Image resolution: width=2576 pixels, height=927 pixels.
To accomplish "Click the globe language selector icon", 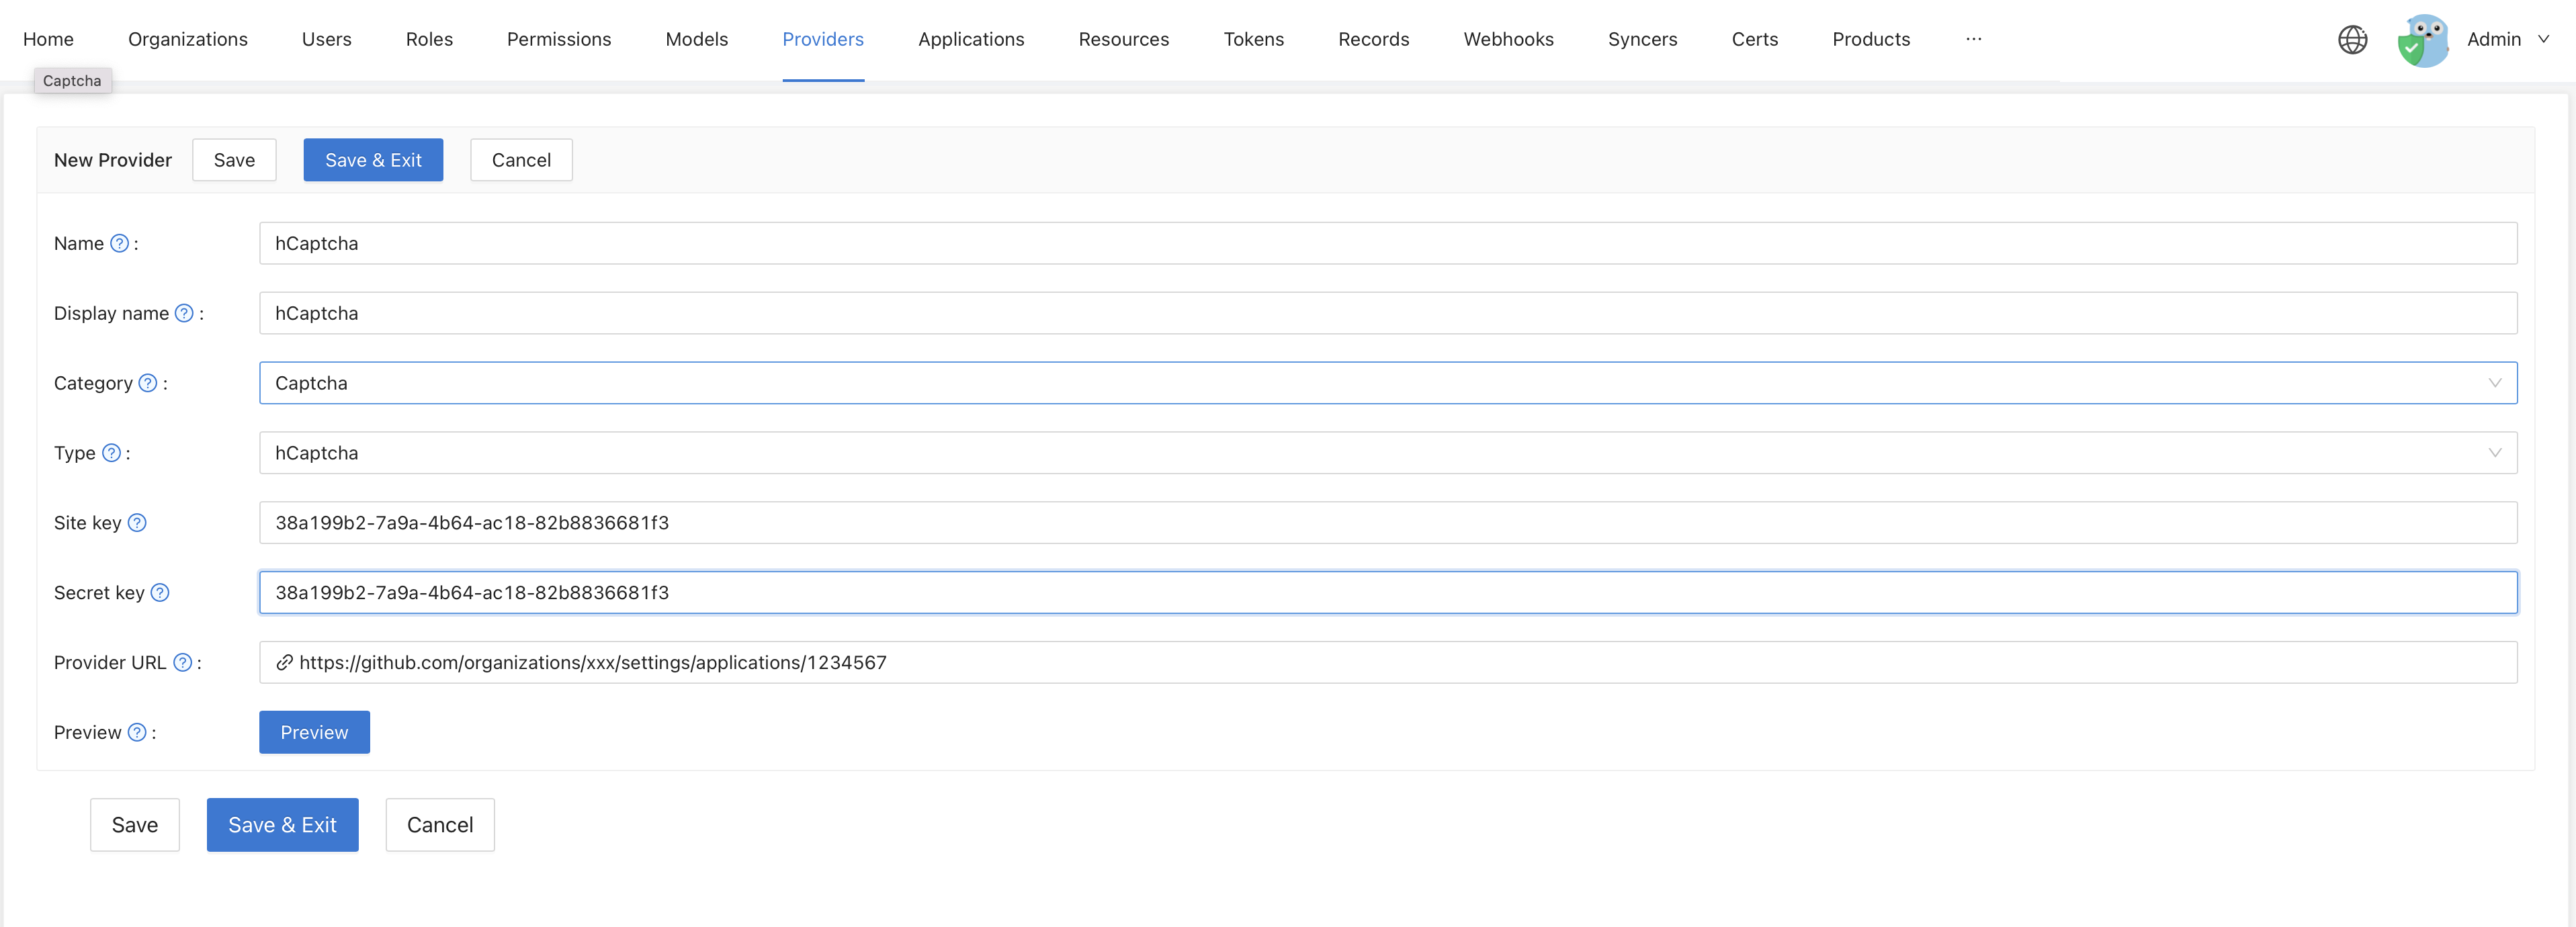I will click(2352, 40).
